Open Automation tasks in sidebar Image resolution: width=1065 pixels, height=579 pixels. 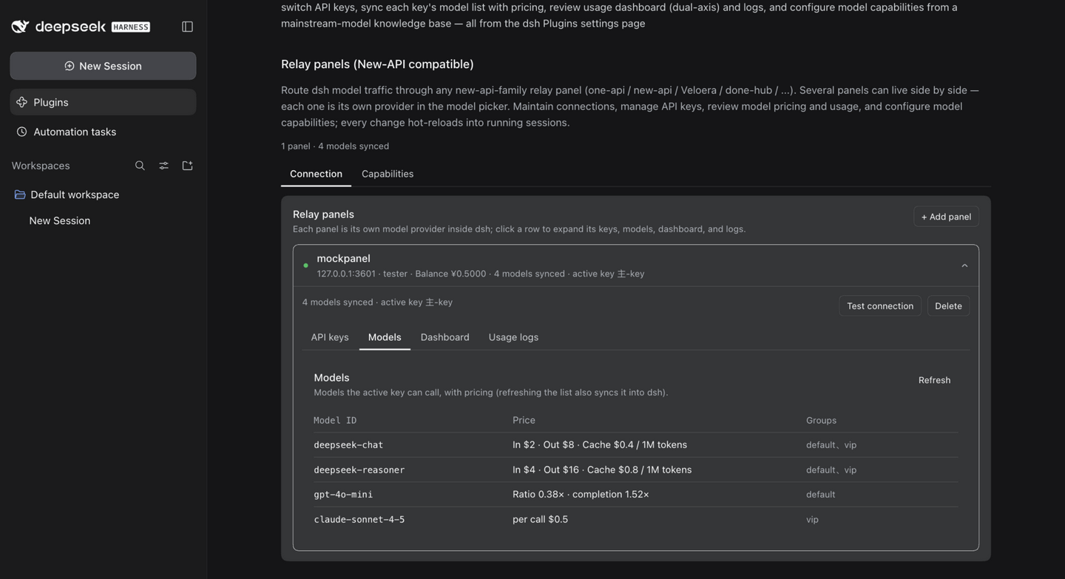(103, 132)
